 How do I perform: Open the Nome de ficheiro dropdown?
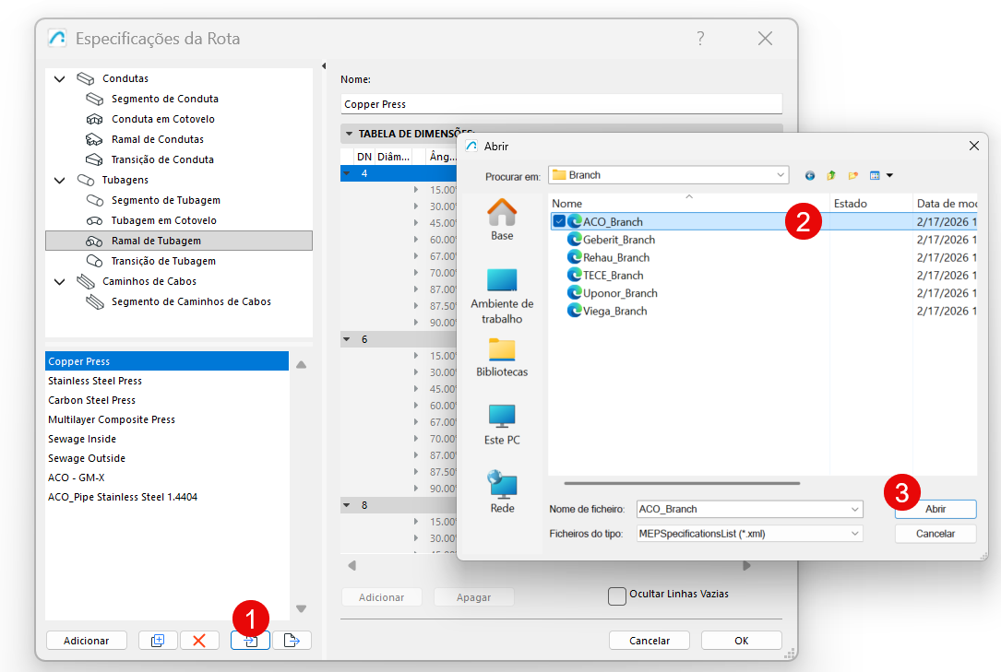(x=854, y=509)
